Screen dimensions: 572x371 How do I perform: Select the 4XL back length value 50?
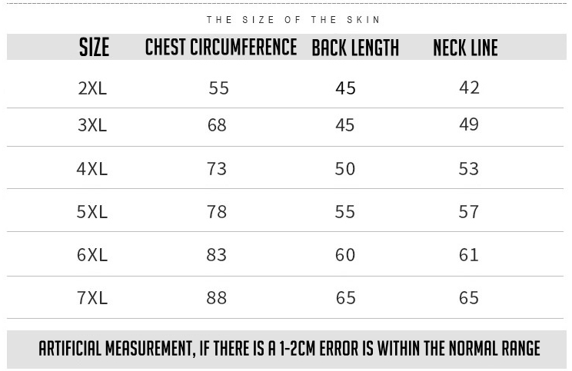click(345, 169)
